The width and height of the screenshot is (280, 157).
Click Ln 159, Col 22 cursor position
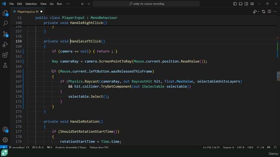(211, 147)
